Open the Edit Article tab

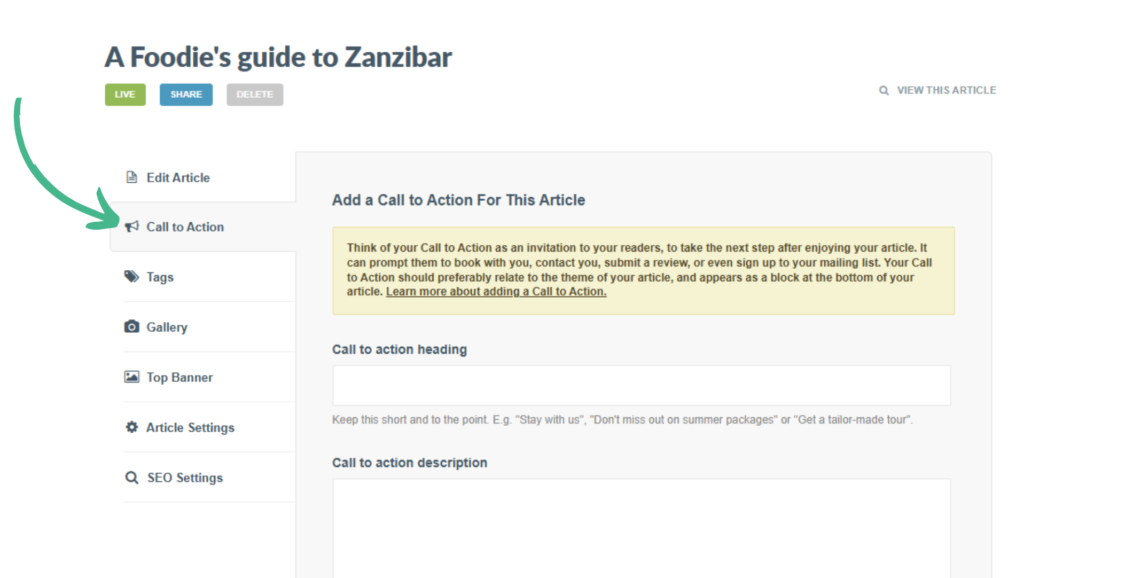click(178, 178)
